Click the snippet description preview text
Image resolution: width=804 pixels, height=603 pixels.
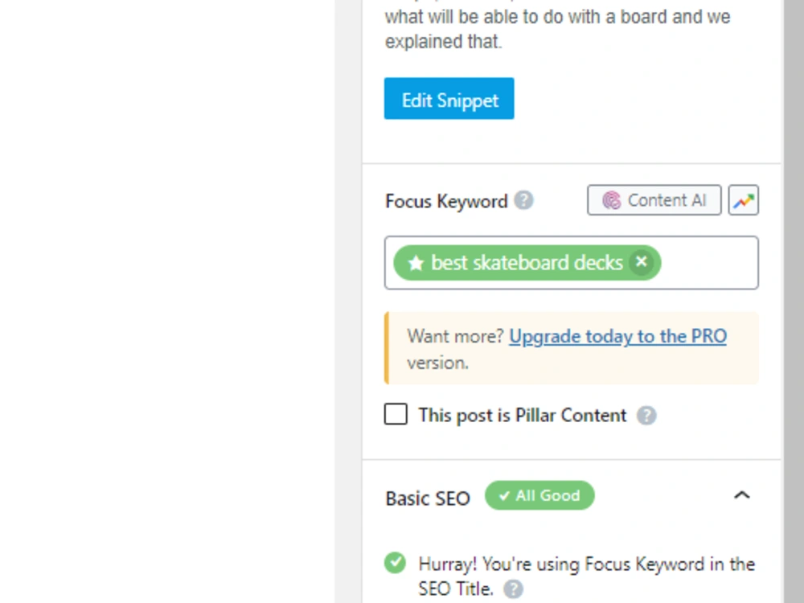(x=558, y=28)
